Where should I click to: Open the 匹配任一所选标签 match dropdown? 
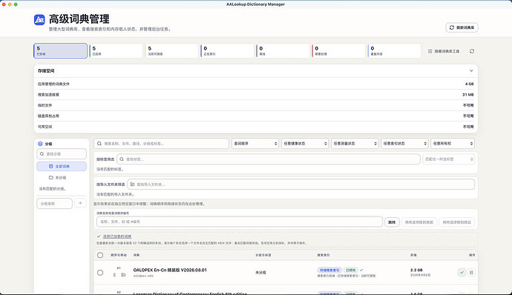tap(449, 159)
